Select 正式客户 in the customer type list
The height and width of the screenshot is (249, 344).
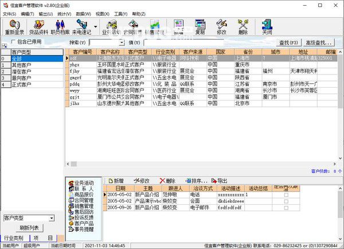coord(32,84)
